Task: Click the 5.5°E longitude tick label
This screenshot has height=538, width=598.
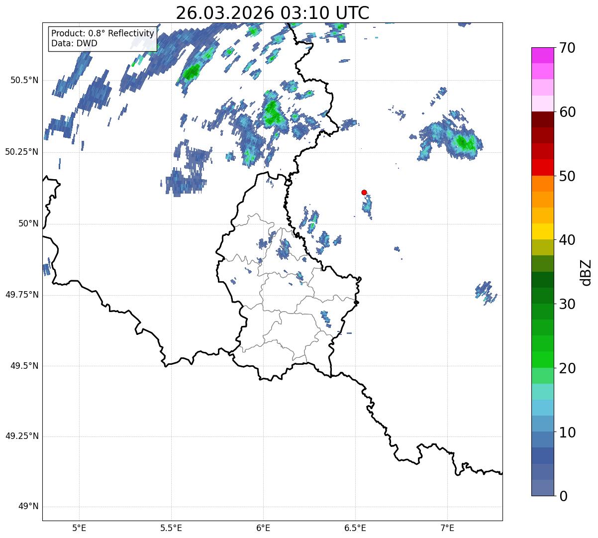Action: coord(171,527)
